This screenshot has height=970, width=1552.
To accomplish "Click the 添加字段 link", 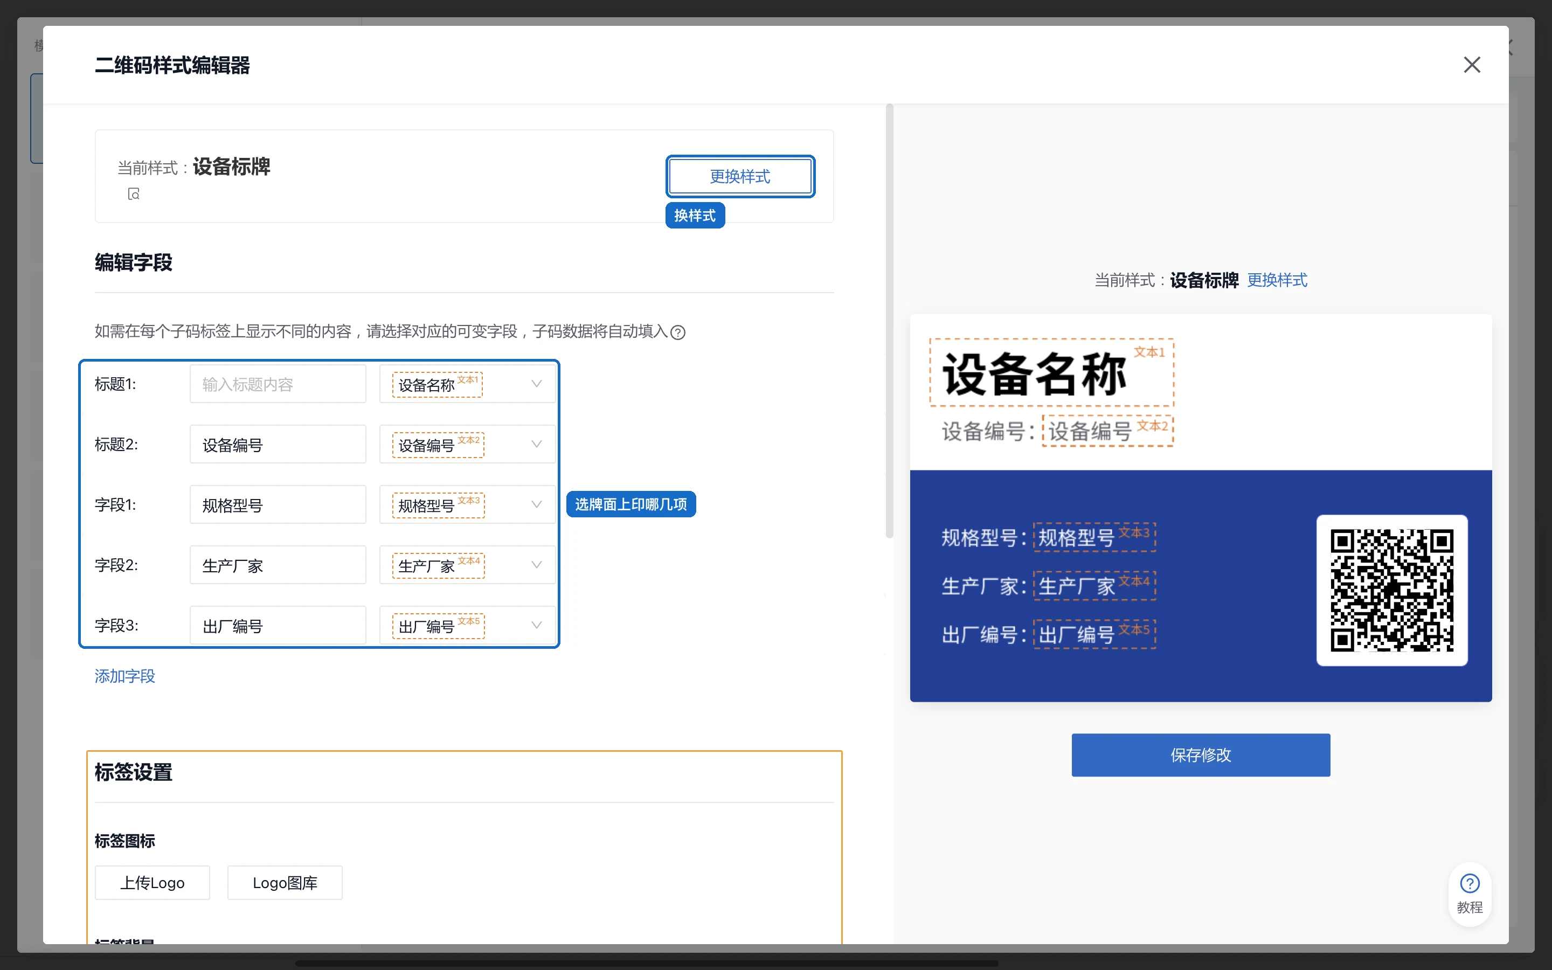I will (125, 676).
